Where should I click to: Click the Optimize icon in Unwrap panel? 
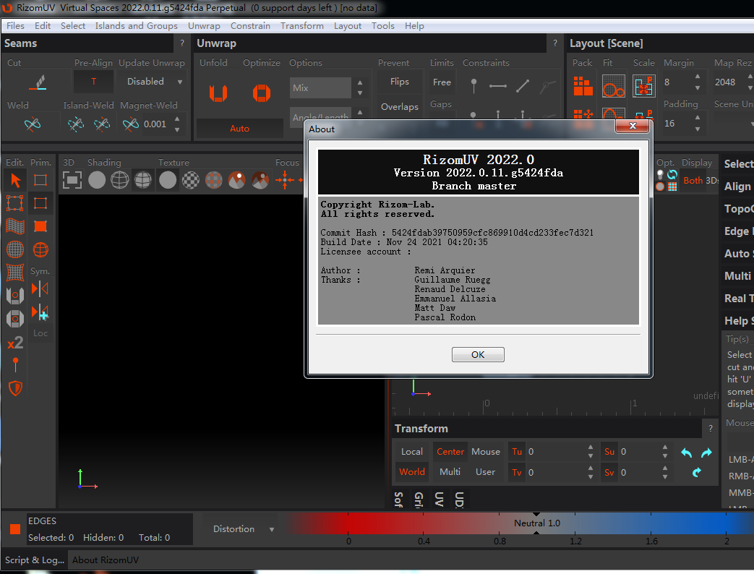point(261,93)
